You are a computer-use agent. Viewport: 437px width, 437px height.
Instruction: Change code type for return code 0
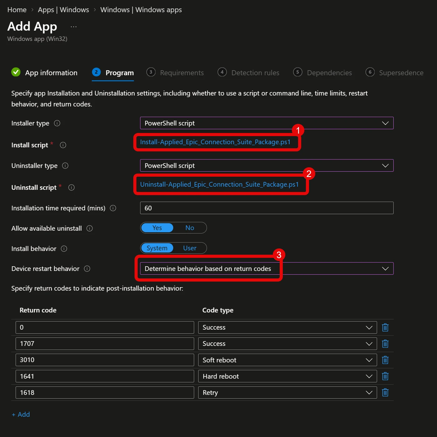(x=287, y=327)
